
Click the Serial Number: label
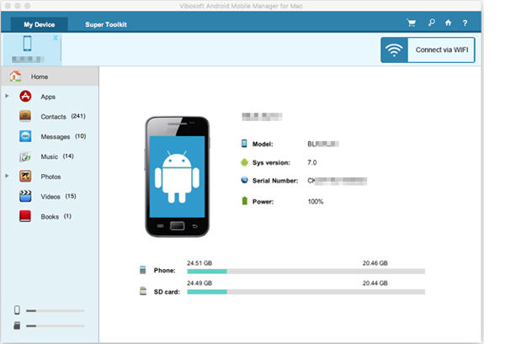point(275,181)
